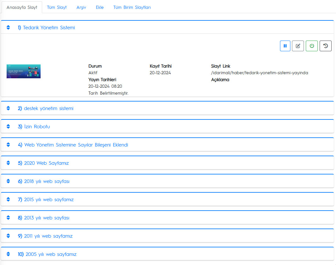The width and height of the screenshot is (336, 265).
Task: Open the Arşiv tab
Action: 81,7
